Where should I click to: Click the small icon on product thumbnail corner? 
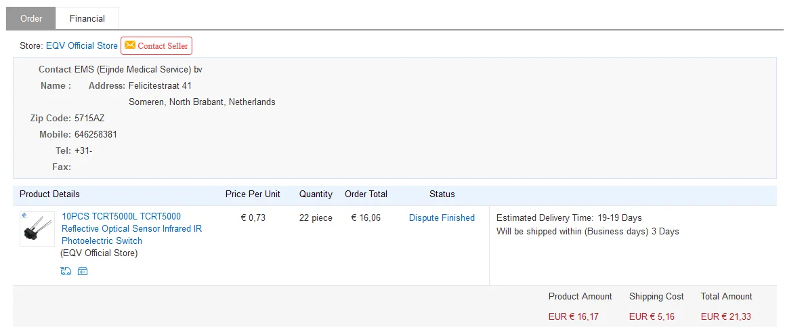pyautogui.click(x=25, y=215)
